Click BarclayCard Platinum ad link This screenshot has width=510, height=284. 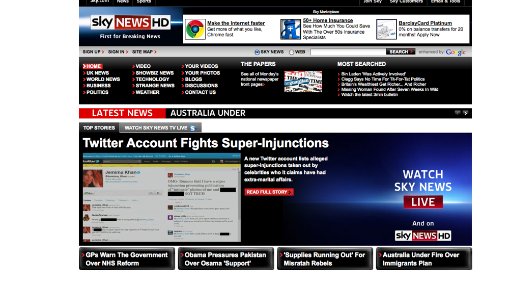425,23
